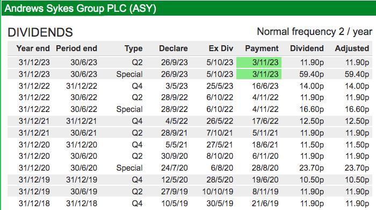
Task: Click the green 3/11/23 payment cell for Special 59.40p
Action: pyautogui.click(x=259, y=74)
